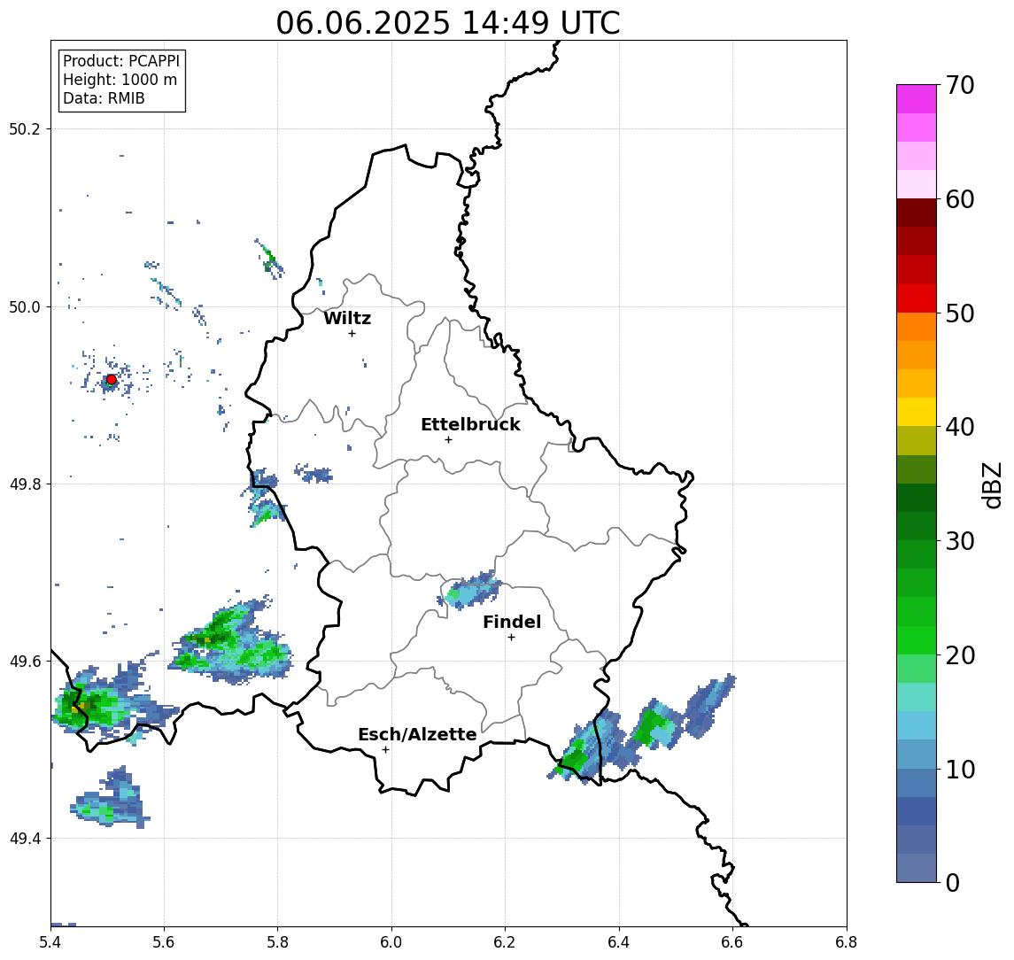This screenshot has width=1014, height=960.
Task: Click the Wiltz city label
Action: click(347, 318)
